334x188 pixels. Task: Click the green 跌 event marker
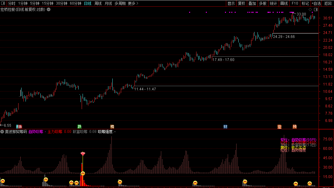(80, 127)
